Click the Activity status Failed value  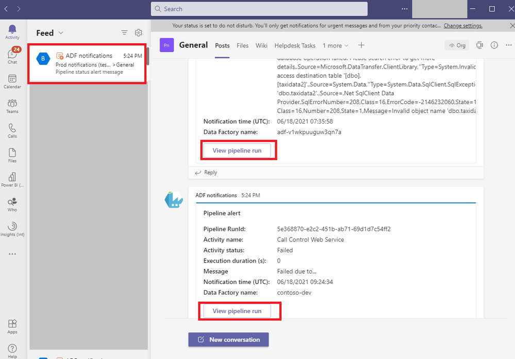(x=285, y=250)
